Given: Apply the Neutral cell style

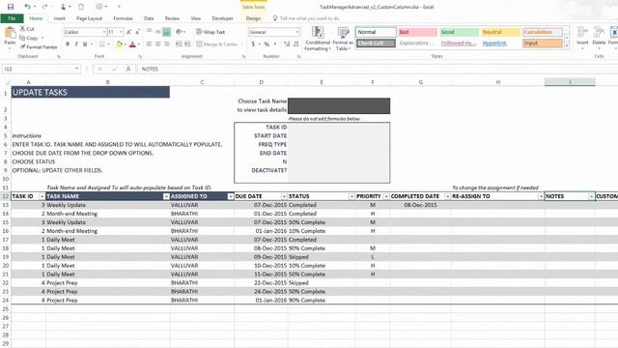Looking at the screenshot, I should [x=500, y=32].
